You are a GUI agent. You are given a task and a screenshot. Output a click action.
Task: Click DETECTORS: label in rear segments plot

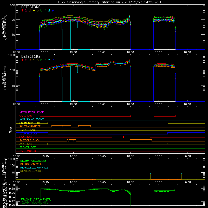pyautogui.click(x=31, y=57)
